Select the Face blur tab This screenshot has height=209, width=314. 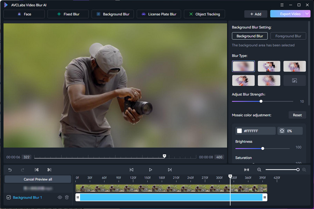coord(24,14)
